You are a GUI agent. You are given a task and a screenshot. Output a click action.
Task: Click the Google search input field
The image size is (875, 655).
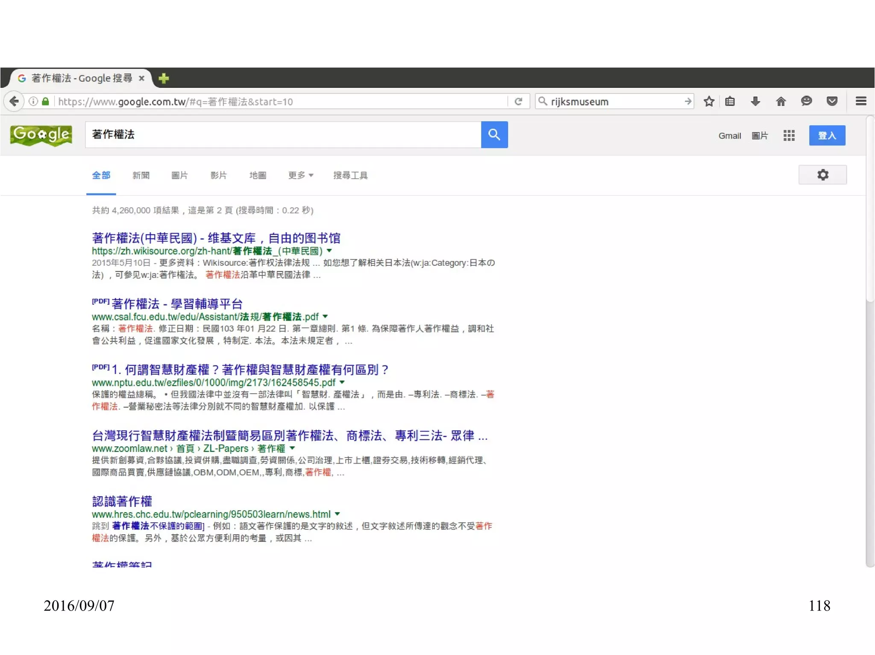pos(282,134)
